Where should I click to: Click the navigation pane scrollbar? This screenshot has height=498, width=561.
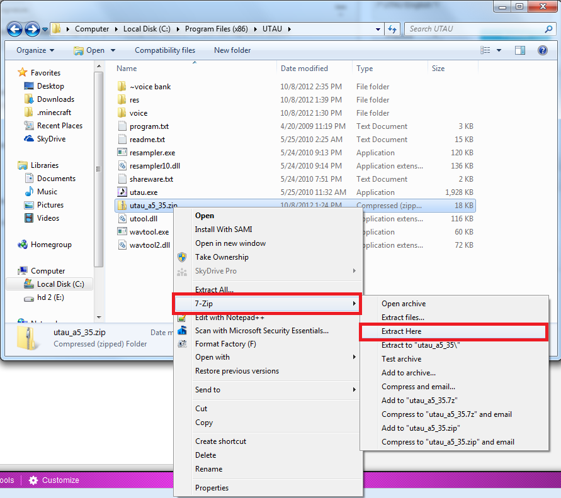pos(99,169)
